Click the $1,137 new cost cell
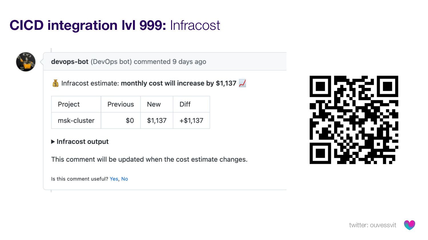The image size is (428, 240). [157, 121]
